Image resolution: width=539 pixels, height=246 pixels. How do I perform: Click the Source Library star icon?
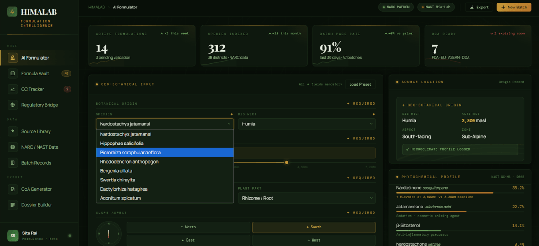point(13,131)
